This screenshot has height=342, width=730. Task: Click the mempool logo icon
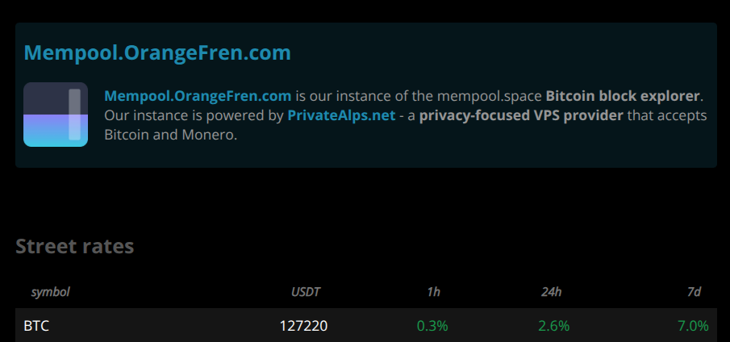pyautogui.click(x=56, y=115)
